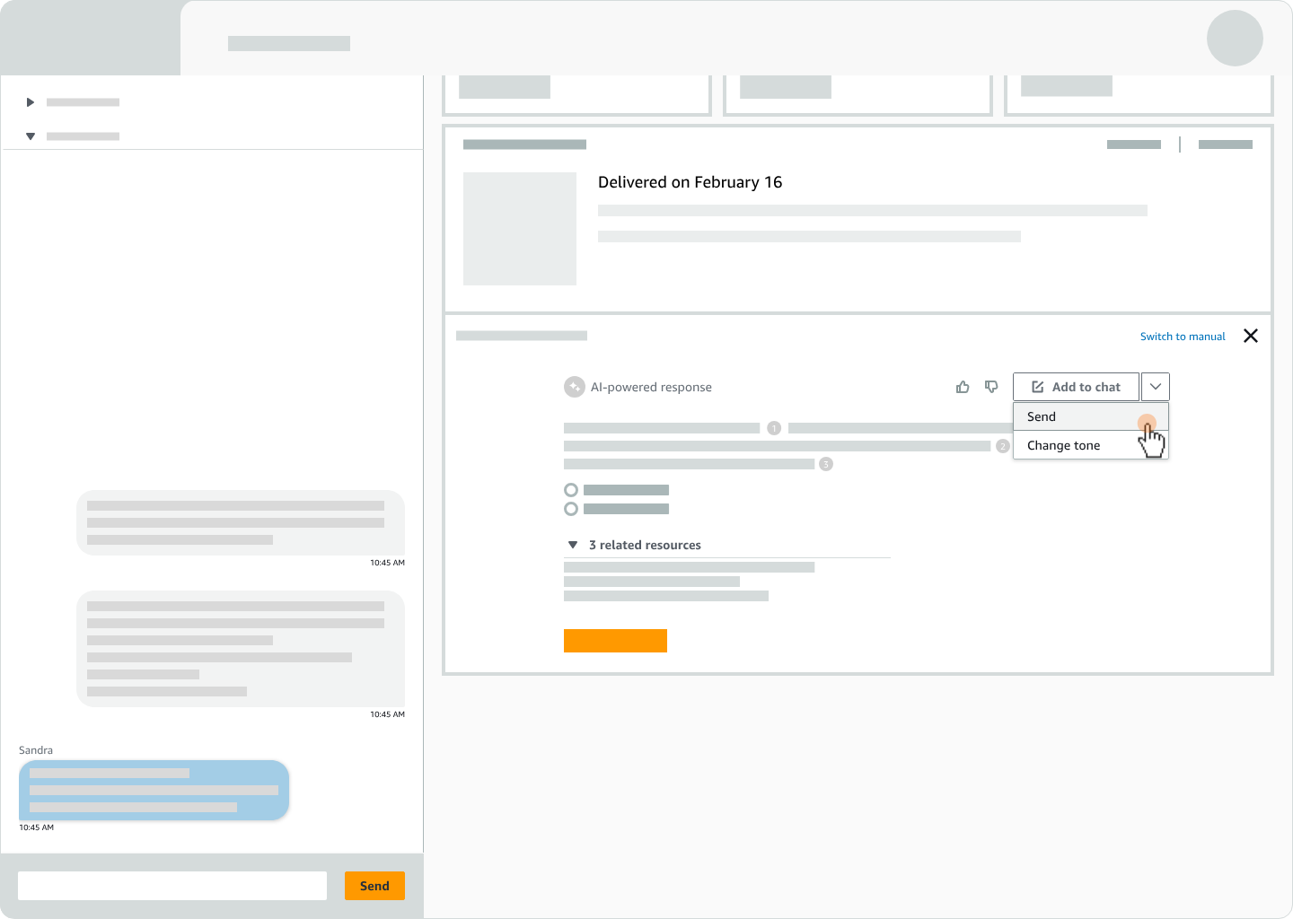Viewport: 1293px width, 919px height.
Task: Close the AI response panel with X
Action: click(x=1250, y=336)
